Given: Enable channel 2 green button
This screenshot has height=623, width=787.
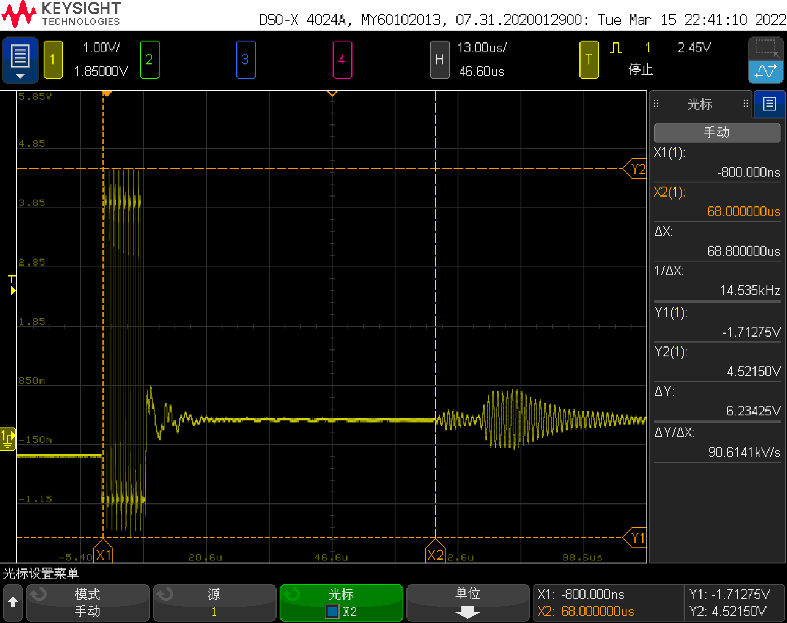Looking at the screenshot, I should 149,60.
